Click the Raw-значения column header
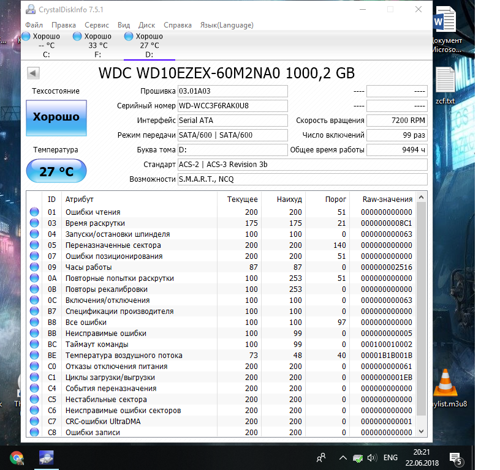 (x=383, y=200)
